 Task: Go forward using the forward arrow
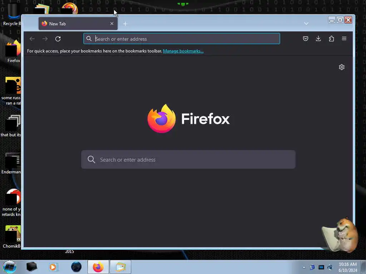[x=45, y=39]
